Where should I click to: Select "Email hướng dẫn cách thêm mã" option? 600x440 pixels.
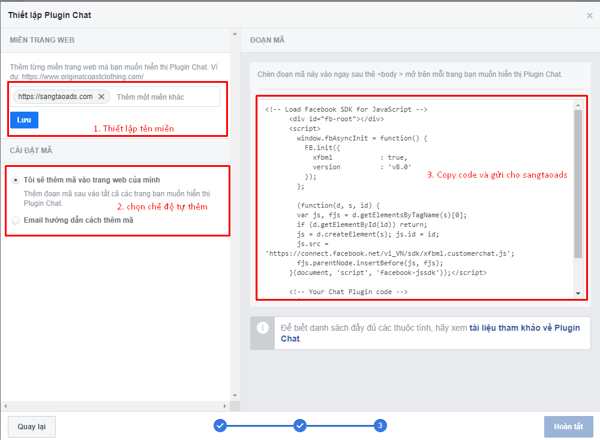(x=16, y=220)
